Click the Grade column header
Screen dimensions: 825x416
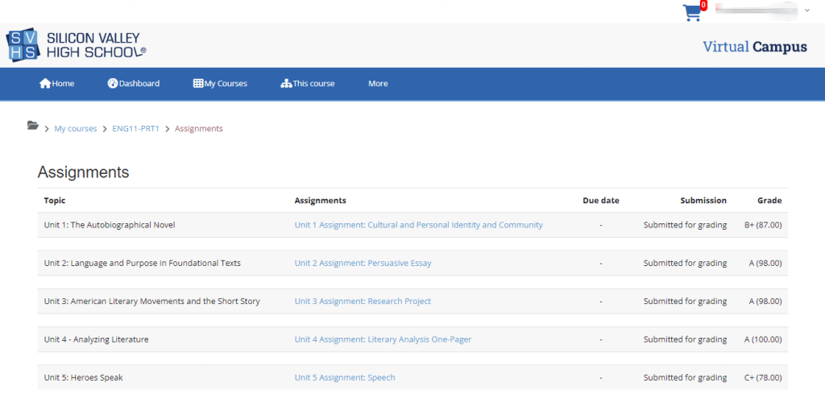point(769,201)
